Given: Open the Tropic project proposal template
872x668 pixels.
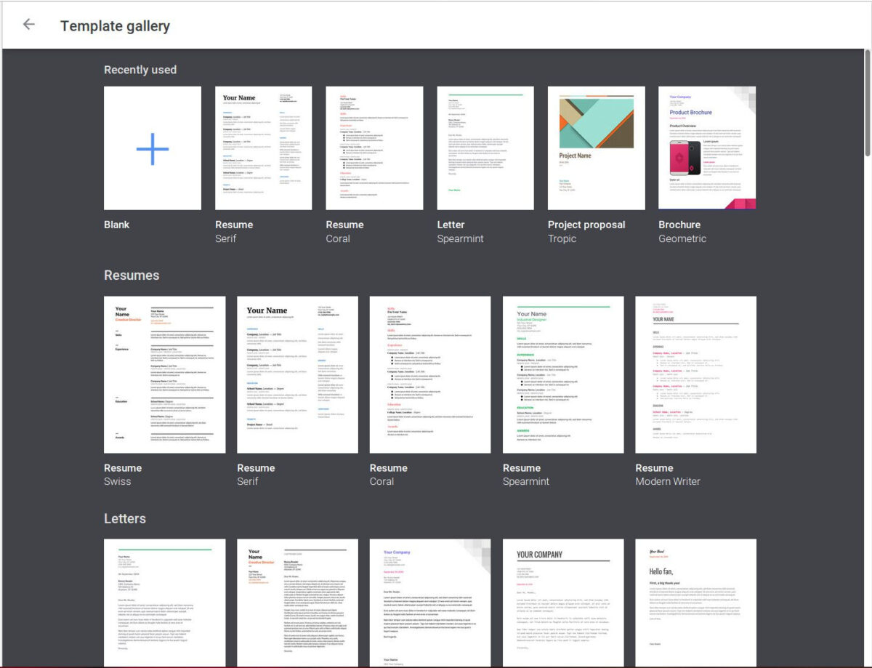Looking at the screenshot, I should point(595,148).
